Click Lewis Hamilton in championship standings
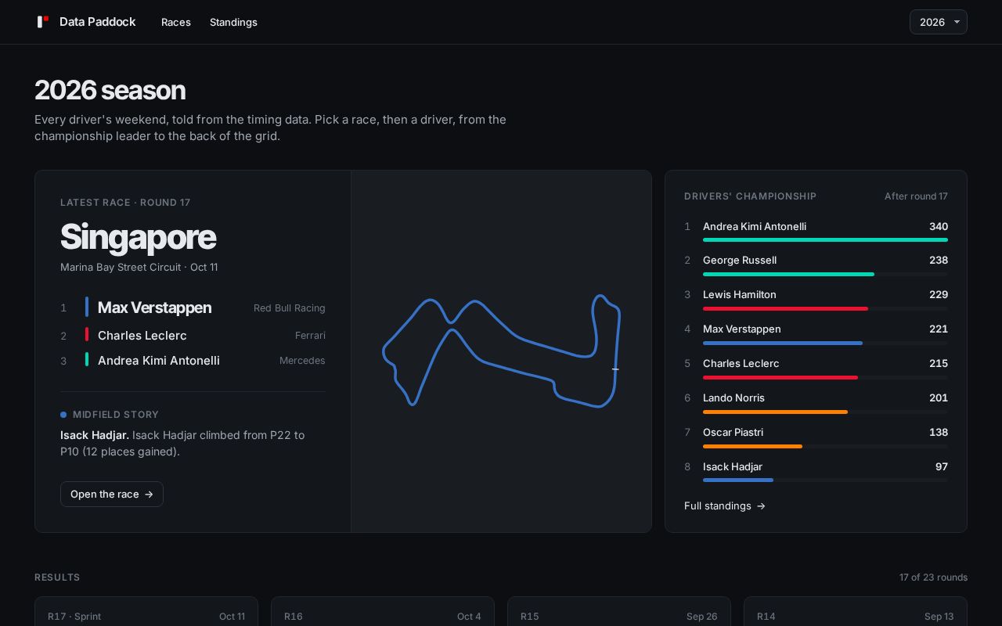Image resolution: width=1002 pixels, height=626 pixels. coord(816,299)
